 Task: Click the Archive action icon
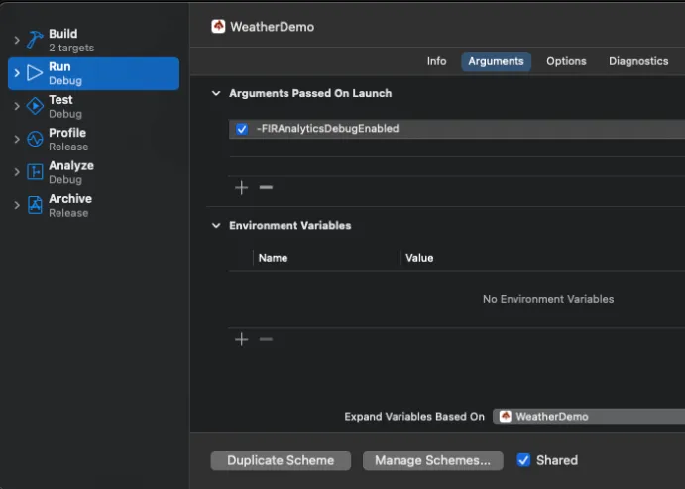click(x=35, y=205)
